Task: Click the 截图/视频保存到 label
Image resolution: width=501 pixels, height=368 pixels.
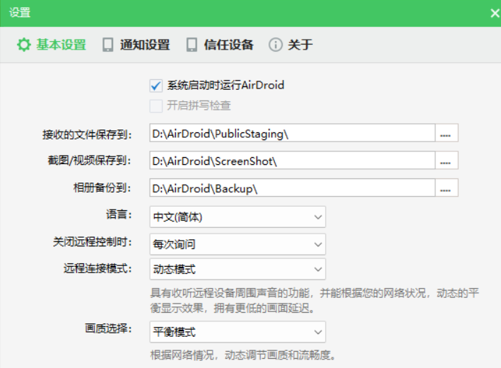Action: [x=89, y=161]
